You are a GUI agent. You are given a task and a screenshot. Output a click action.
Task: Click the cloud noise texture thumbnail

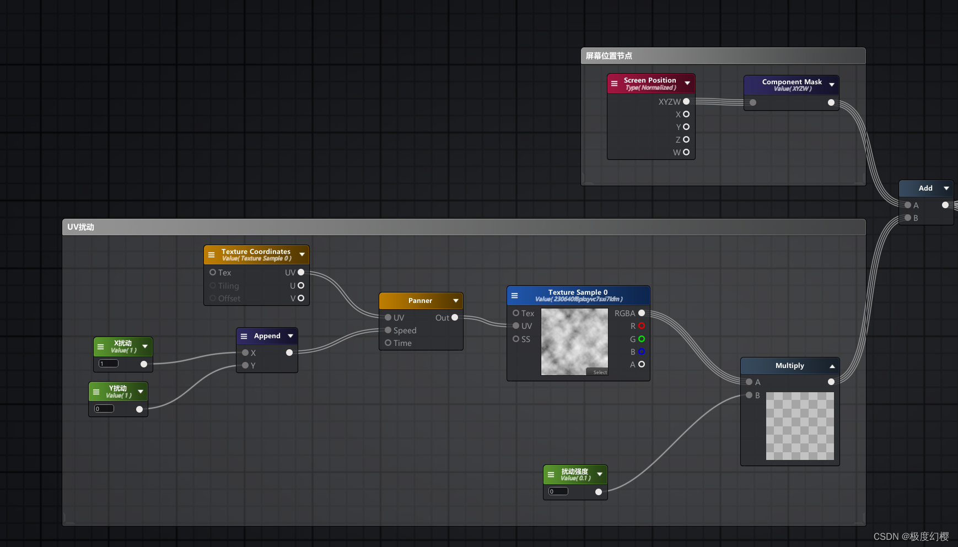tap(574, 342)
